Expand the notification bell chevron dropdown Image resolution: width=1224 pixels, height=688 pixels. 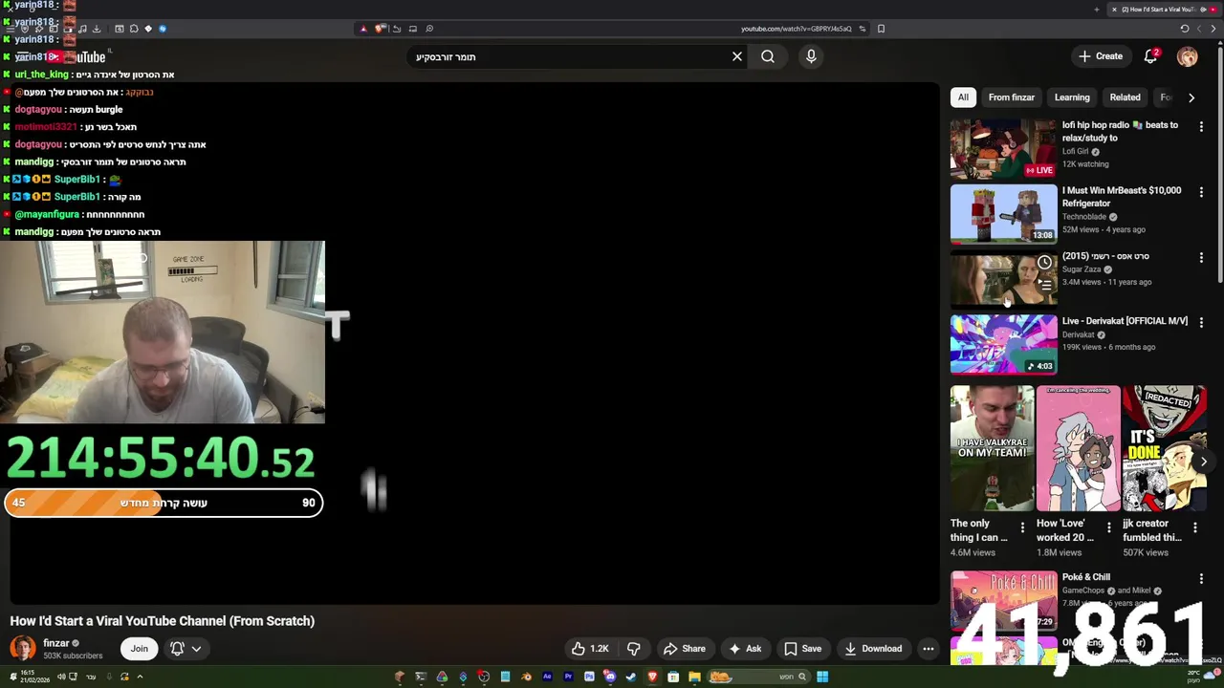[196, 649]
